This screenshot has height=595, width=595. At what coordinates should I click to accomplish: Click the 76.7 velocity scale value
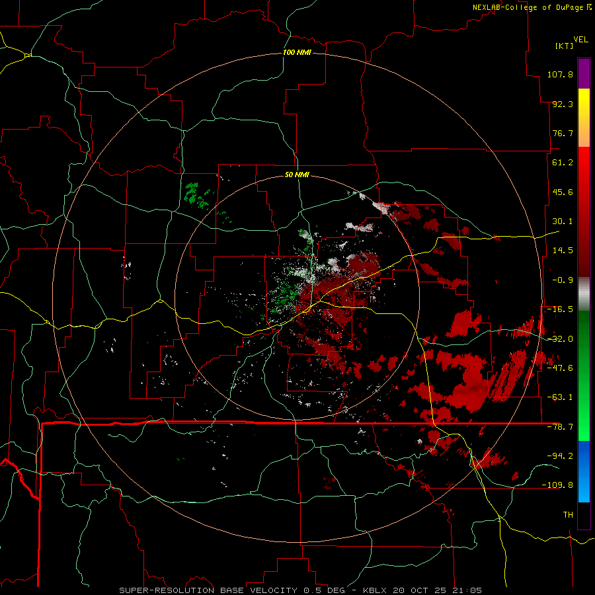(563, 133)
